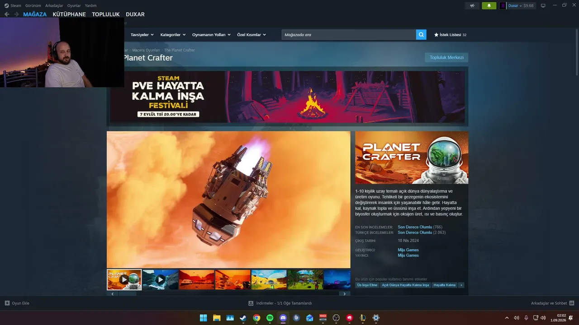Viewport: 579px width, 325px height.
Task: Open the Arkadaşlar menu
Action: pos(54,6)
